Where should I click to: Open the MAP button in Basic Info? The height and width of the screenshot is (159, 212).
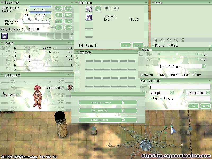point(68,21)
